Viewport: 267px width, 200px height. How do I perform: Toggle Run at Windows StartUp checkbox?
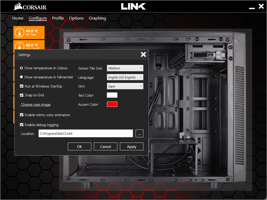(22, 86)
